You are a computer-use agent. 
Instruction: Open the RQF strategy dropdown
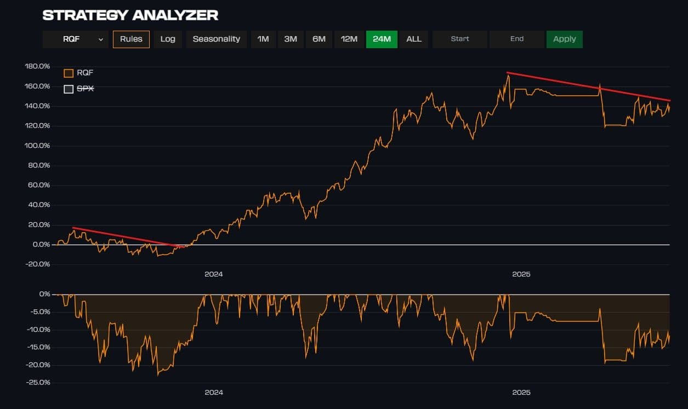pyautogui.click(x=76, y=39)
